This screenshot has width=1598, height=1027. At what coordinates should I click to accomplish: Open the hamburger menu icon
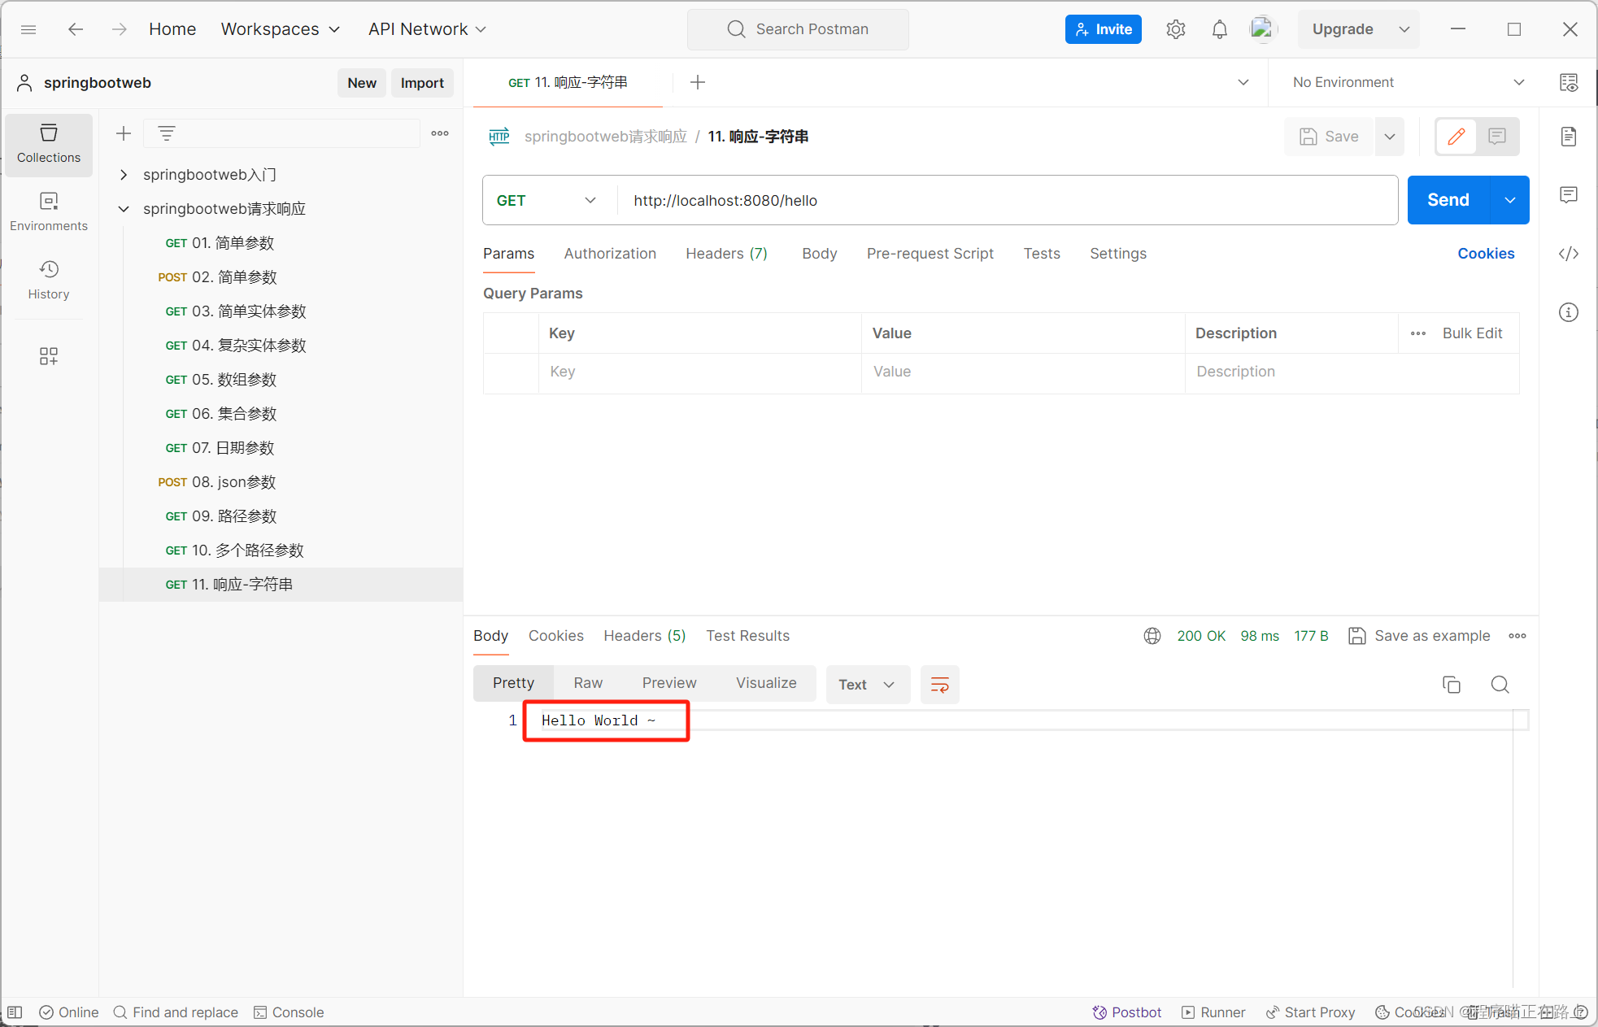(28, 29)
